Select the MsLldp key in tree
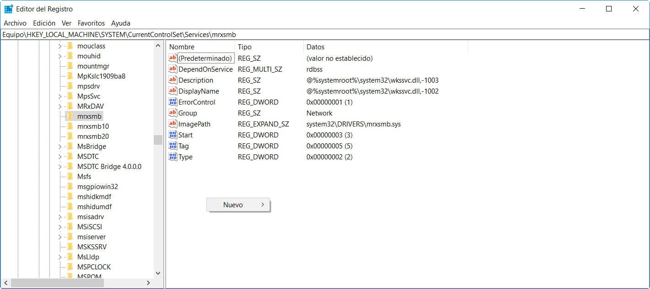Screen dimensions: 650x289 88,257
